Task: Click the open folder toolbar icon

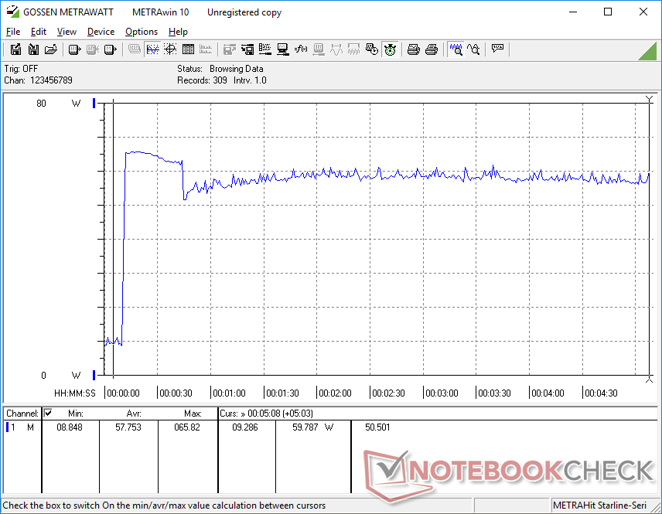Action: (51, 49)
